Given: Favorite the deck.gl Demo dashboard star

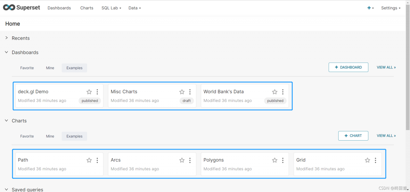Looking at the screenshot, I should 89,92.
